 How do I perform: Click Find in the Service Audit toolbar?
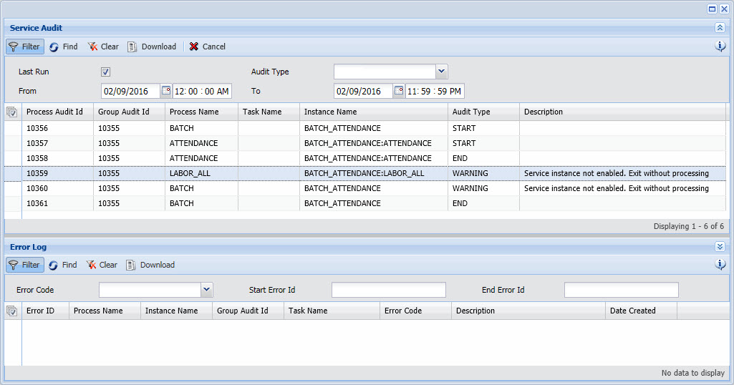(63, 47)
